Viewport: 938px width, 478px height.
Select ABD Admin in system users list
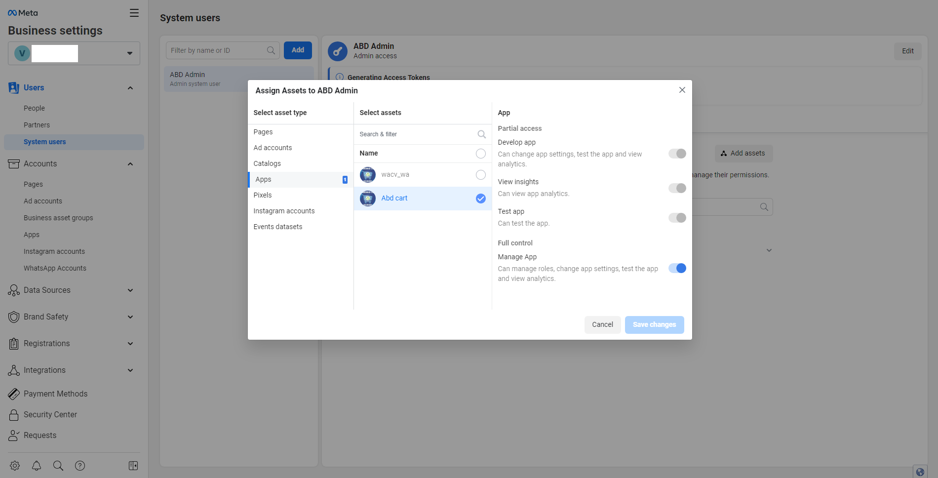point(239,79)
